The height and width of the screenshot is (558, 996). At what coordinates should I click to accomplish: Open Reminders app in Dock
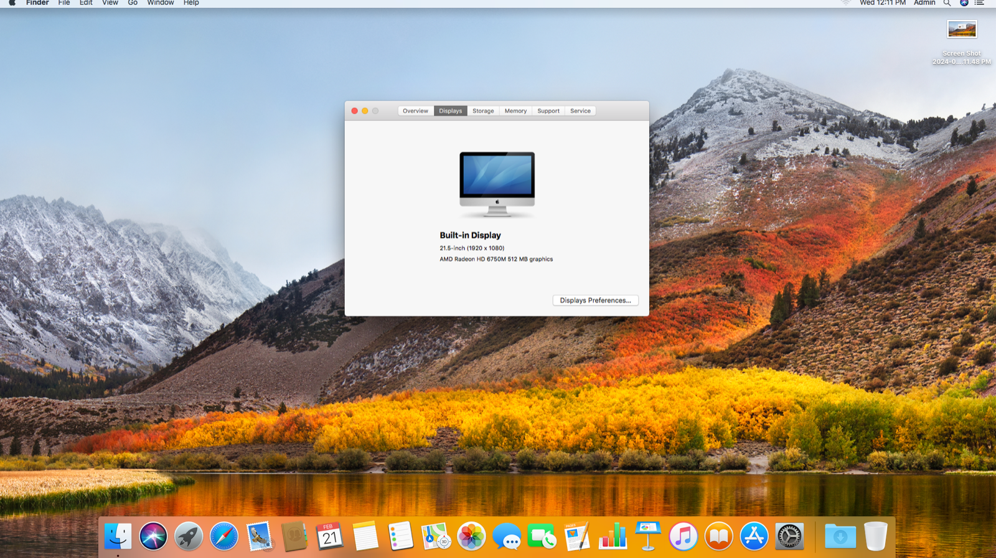[400, 536]
